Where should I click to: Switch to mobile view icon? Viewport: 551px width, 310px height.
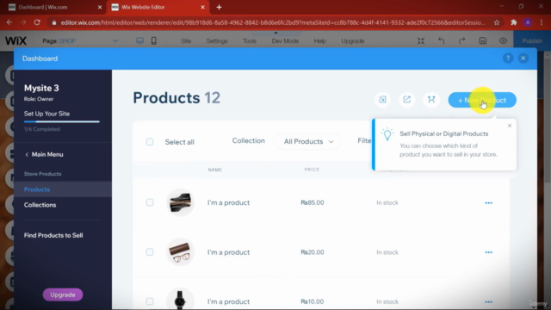pos(153,40)
